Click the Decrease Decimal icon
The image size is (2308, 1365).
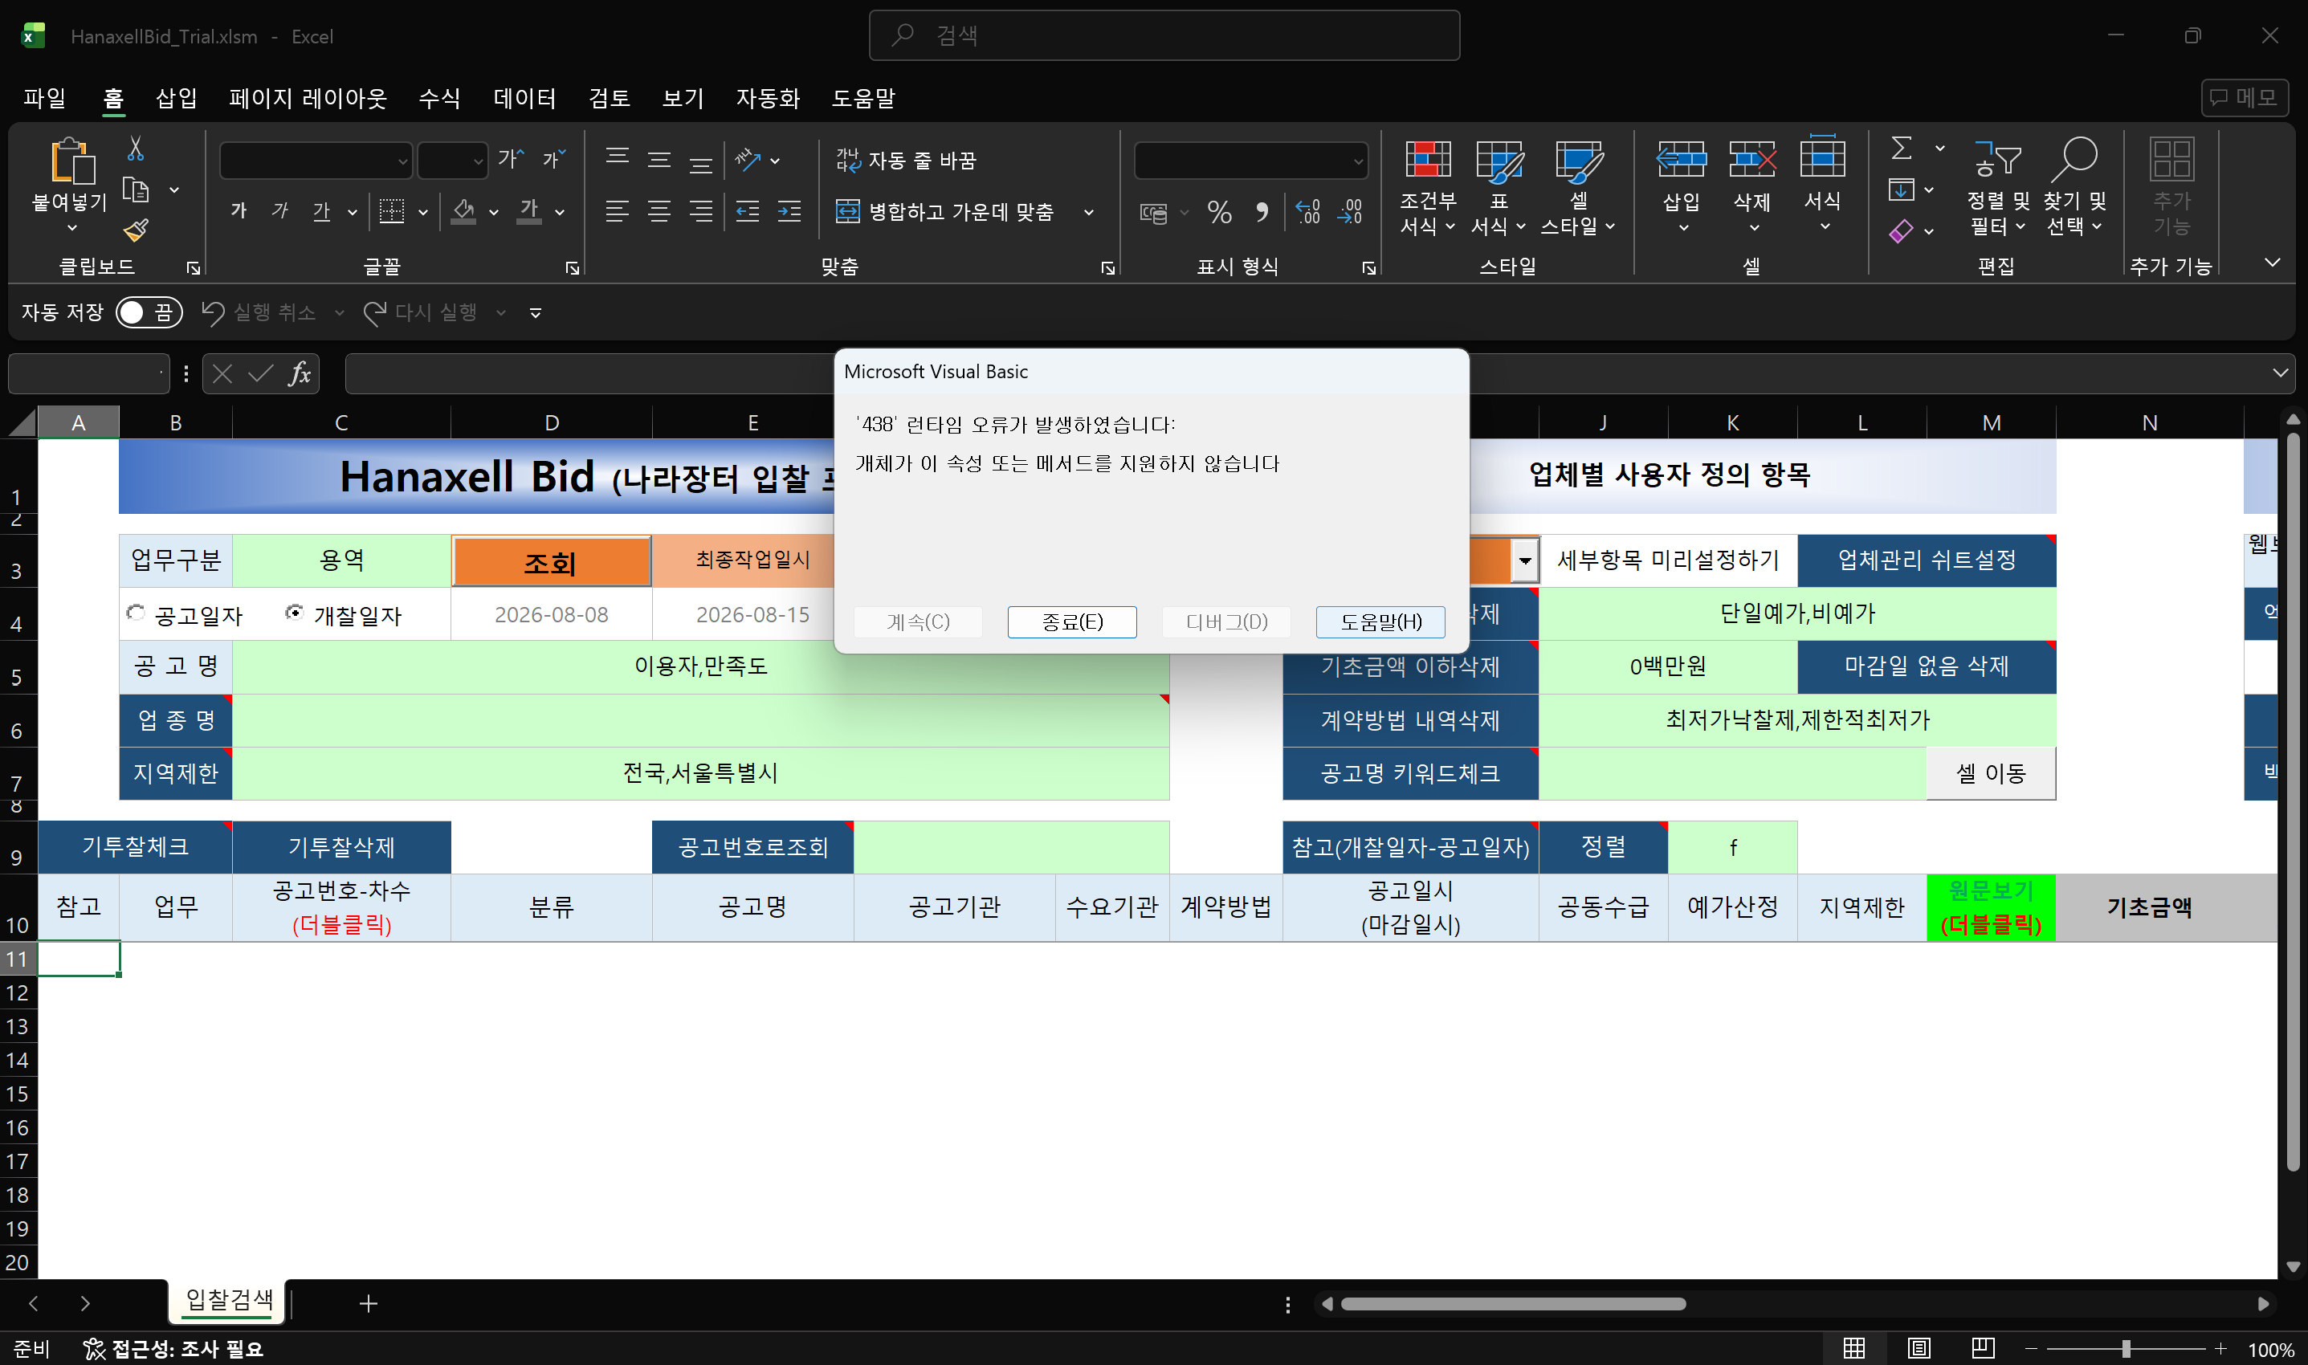[1349, 213]
